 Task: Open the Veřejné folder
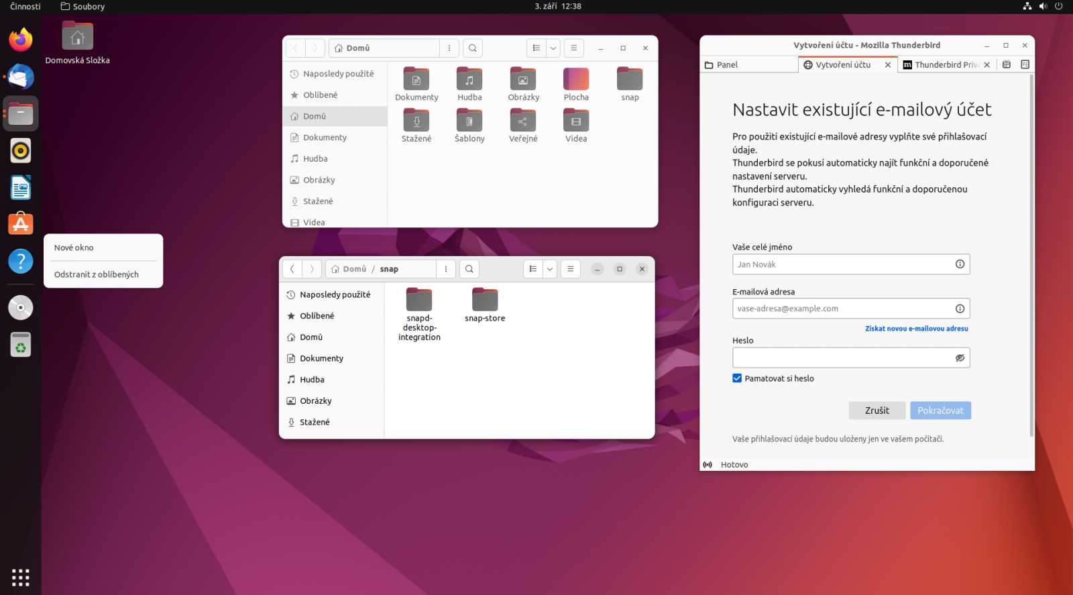pyautogui.click(x=523, y=126)
